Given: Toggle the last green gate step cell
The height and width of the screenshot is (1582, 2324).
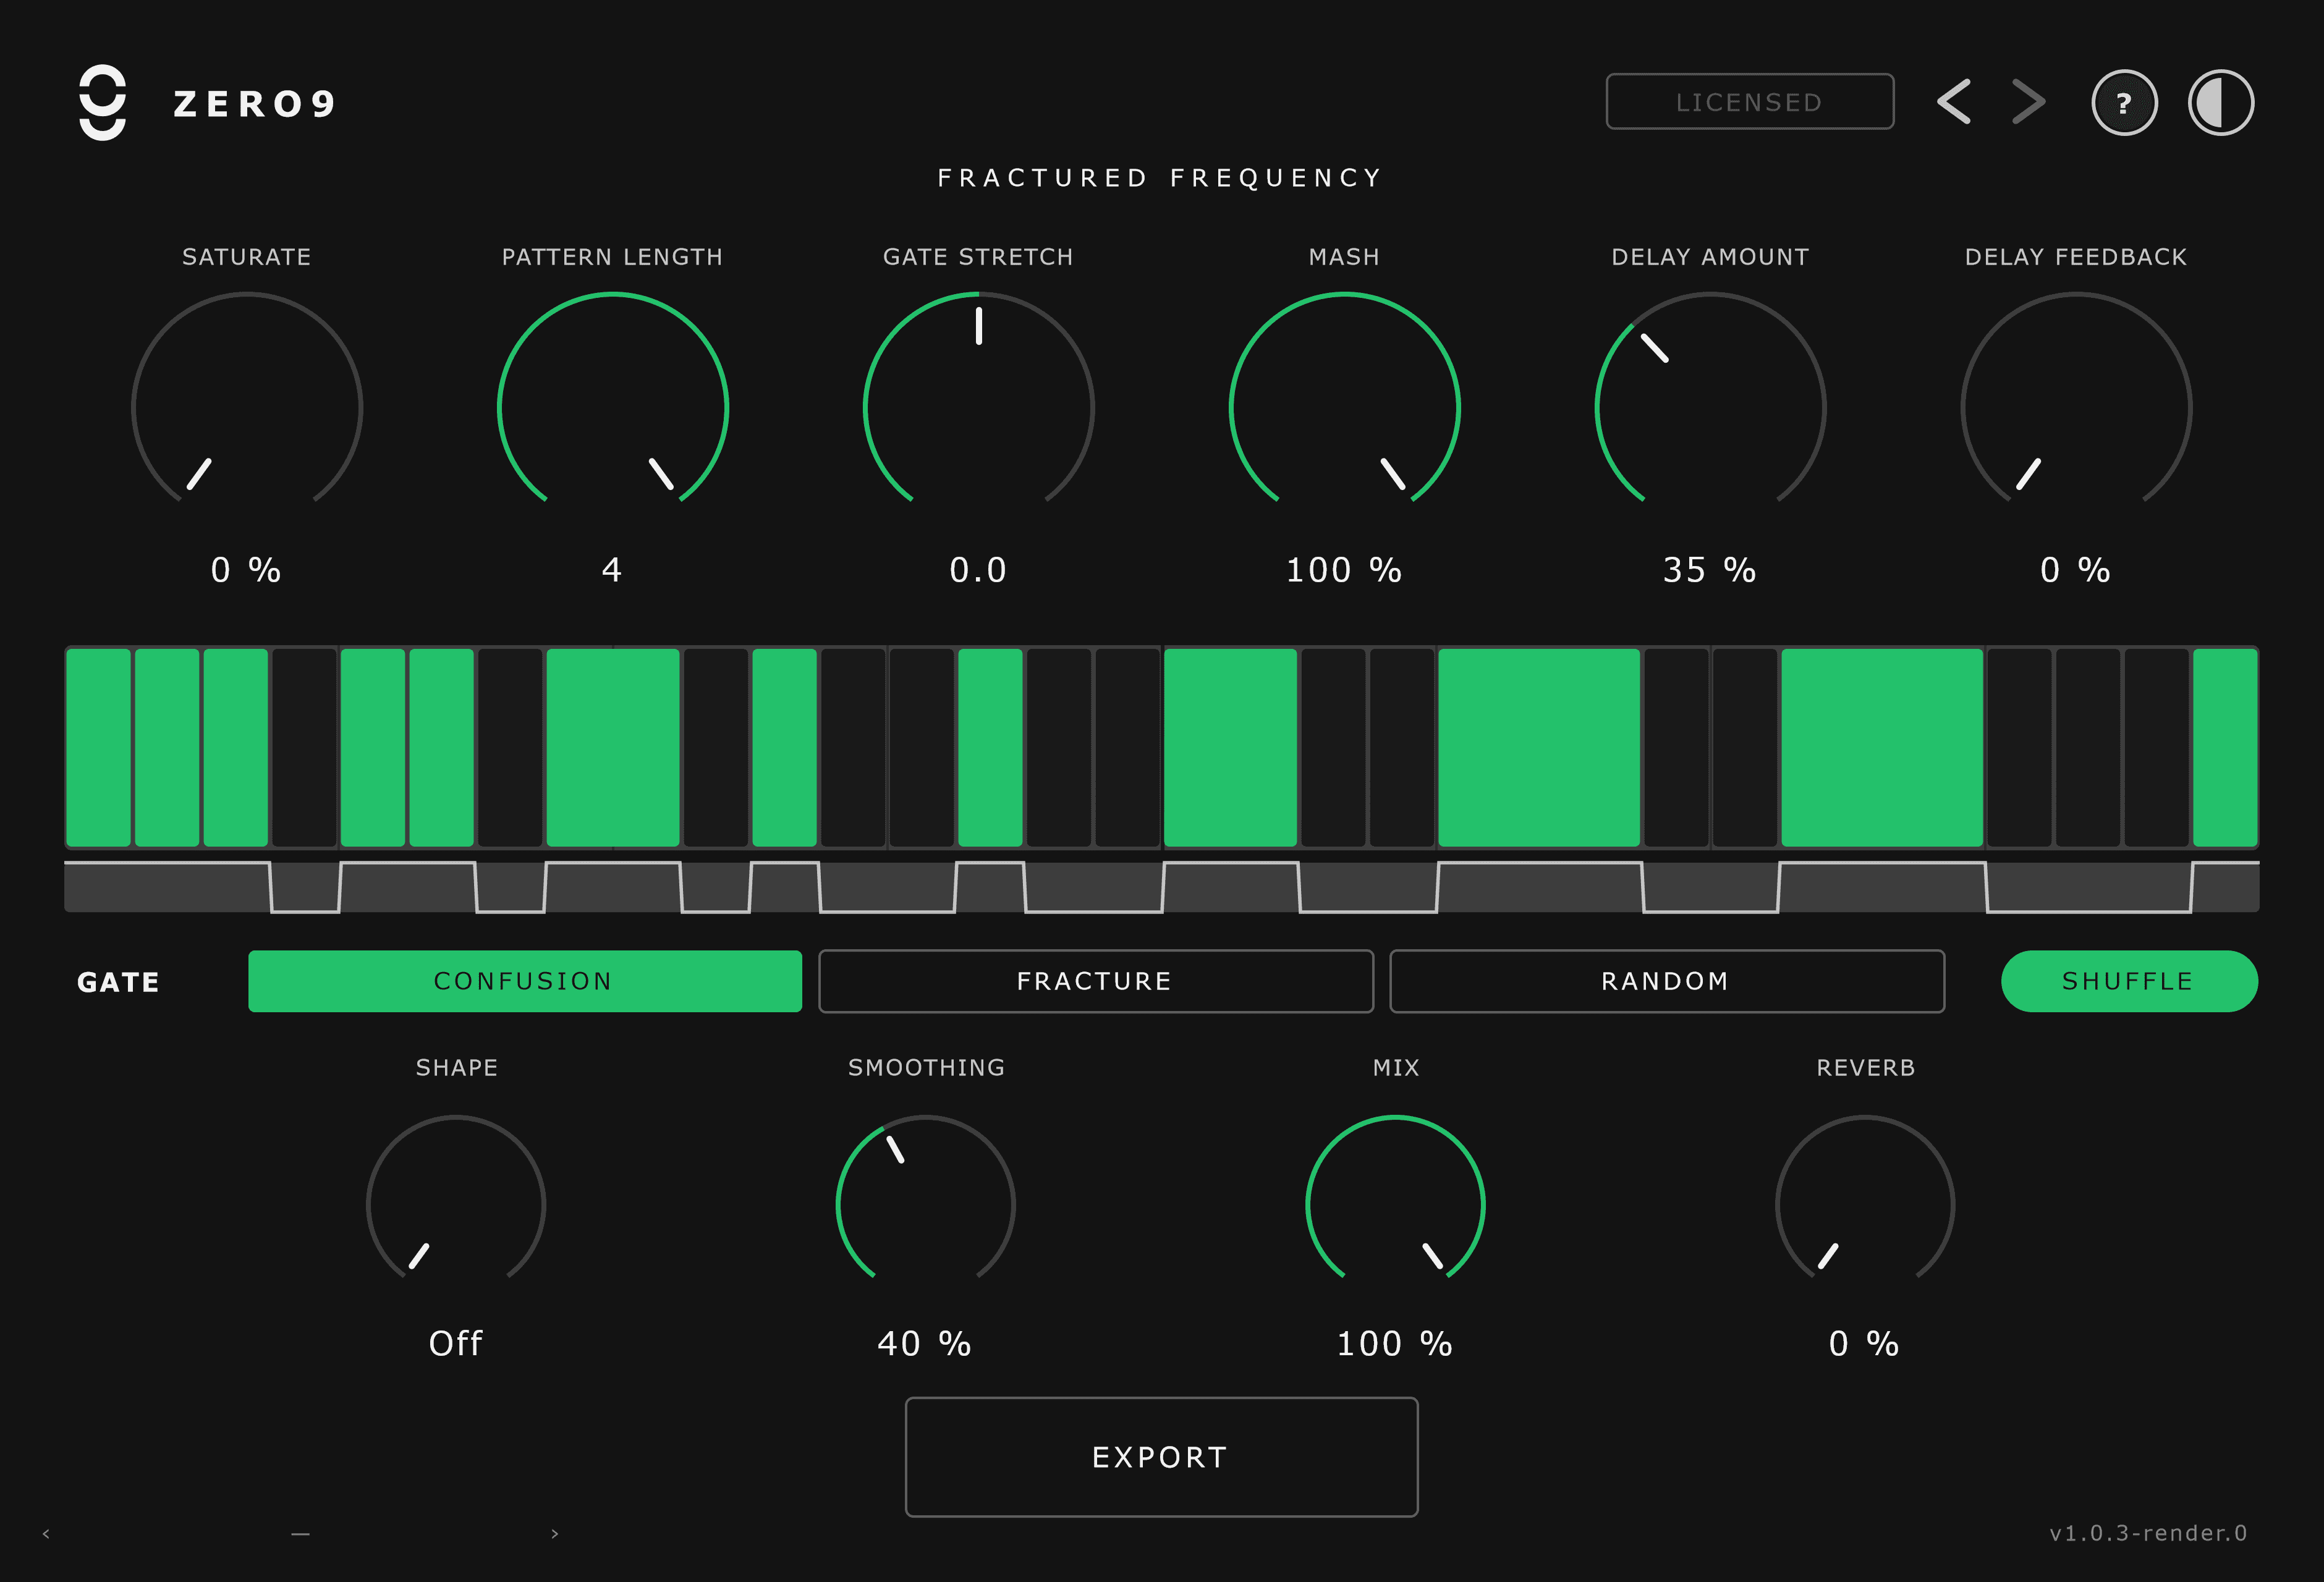Looking at the screenshot, I should [2225, 748].
